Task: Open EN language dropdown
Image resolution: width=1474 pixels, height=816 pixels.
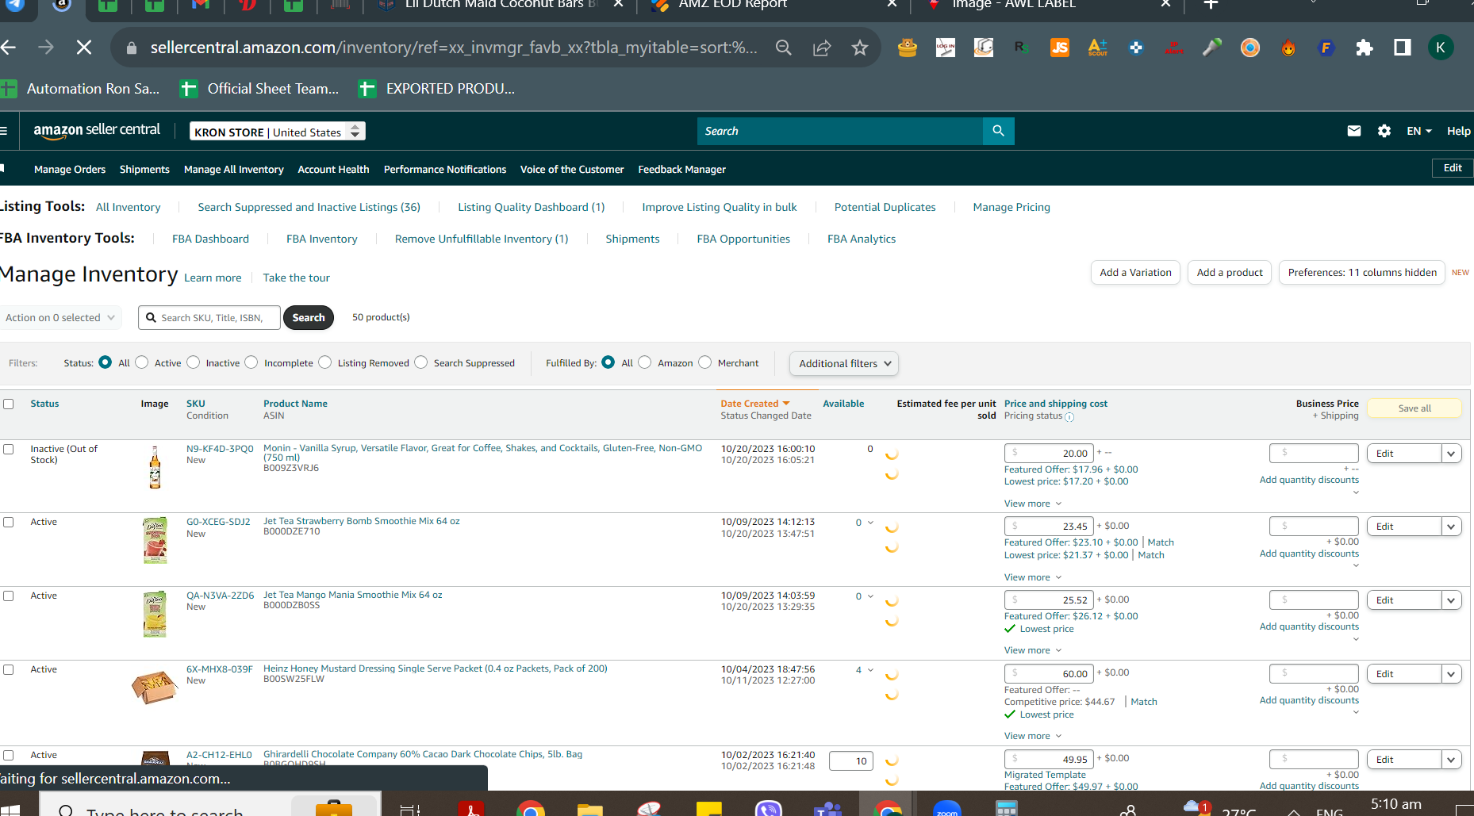Action: click(1419, 131)
